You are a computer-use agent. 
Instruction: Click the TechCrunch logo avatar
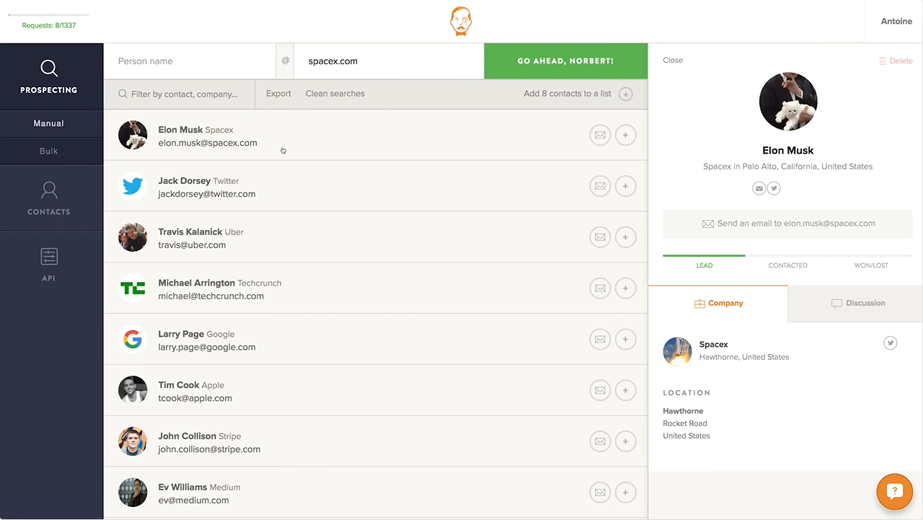pos(133,288)
